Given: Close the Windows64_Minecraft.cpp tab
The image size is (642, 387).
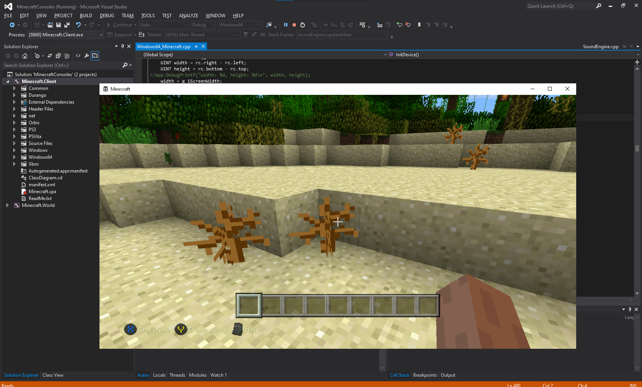Looking at the screenshot, I should (x=203, y=46).
